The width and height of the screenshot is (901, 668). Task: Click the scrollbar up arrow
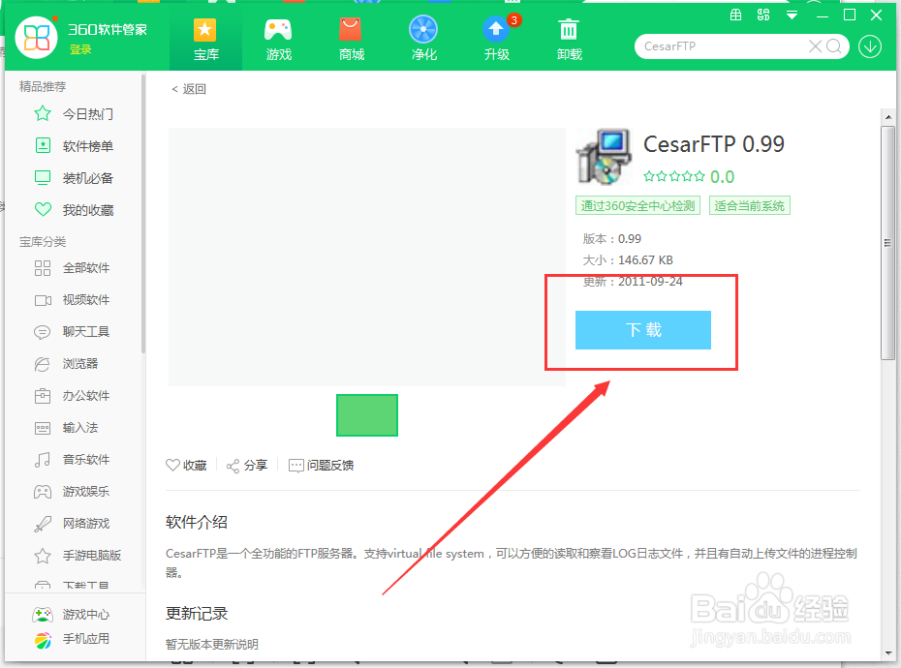888,116
